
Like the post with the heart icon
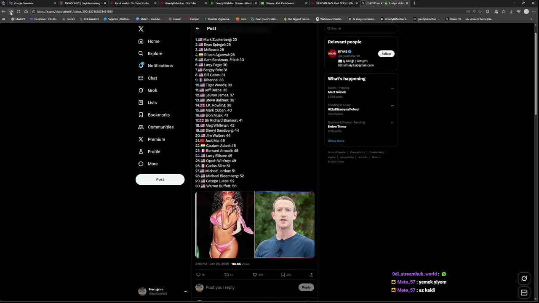255,274
